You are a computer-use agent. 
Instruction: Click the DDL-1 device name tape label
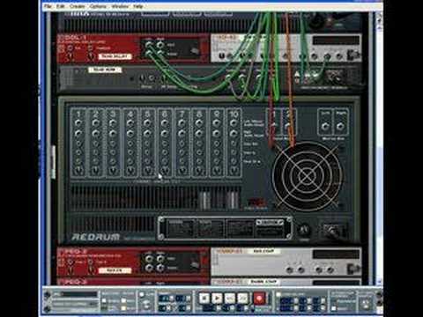[x=115, y=56]
